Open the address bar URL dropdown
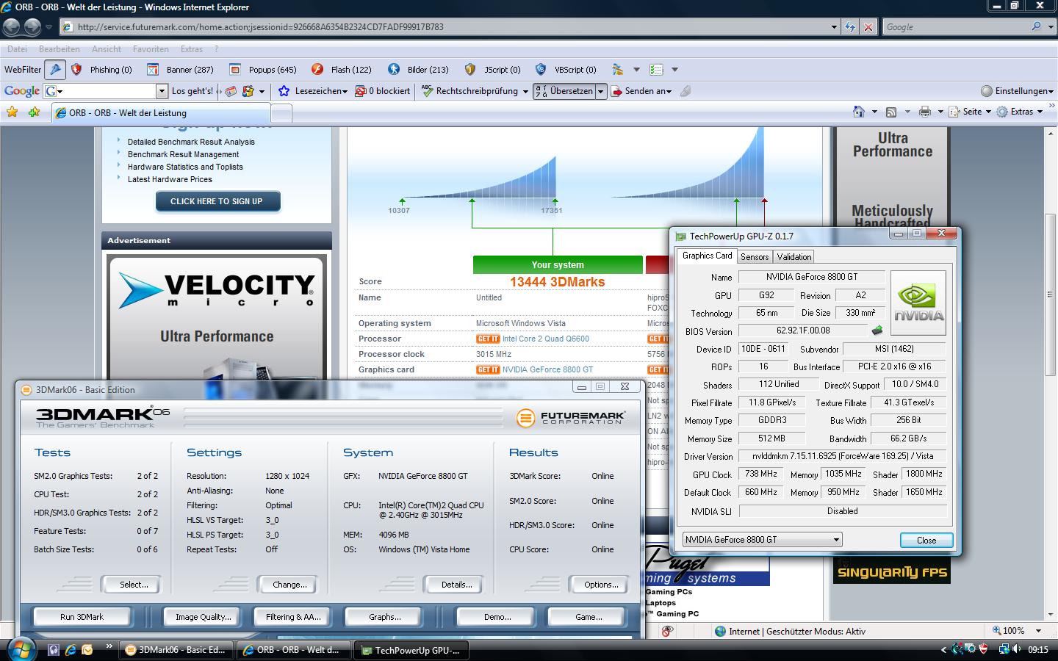 tap(834, 27)
